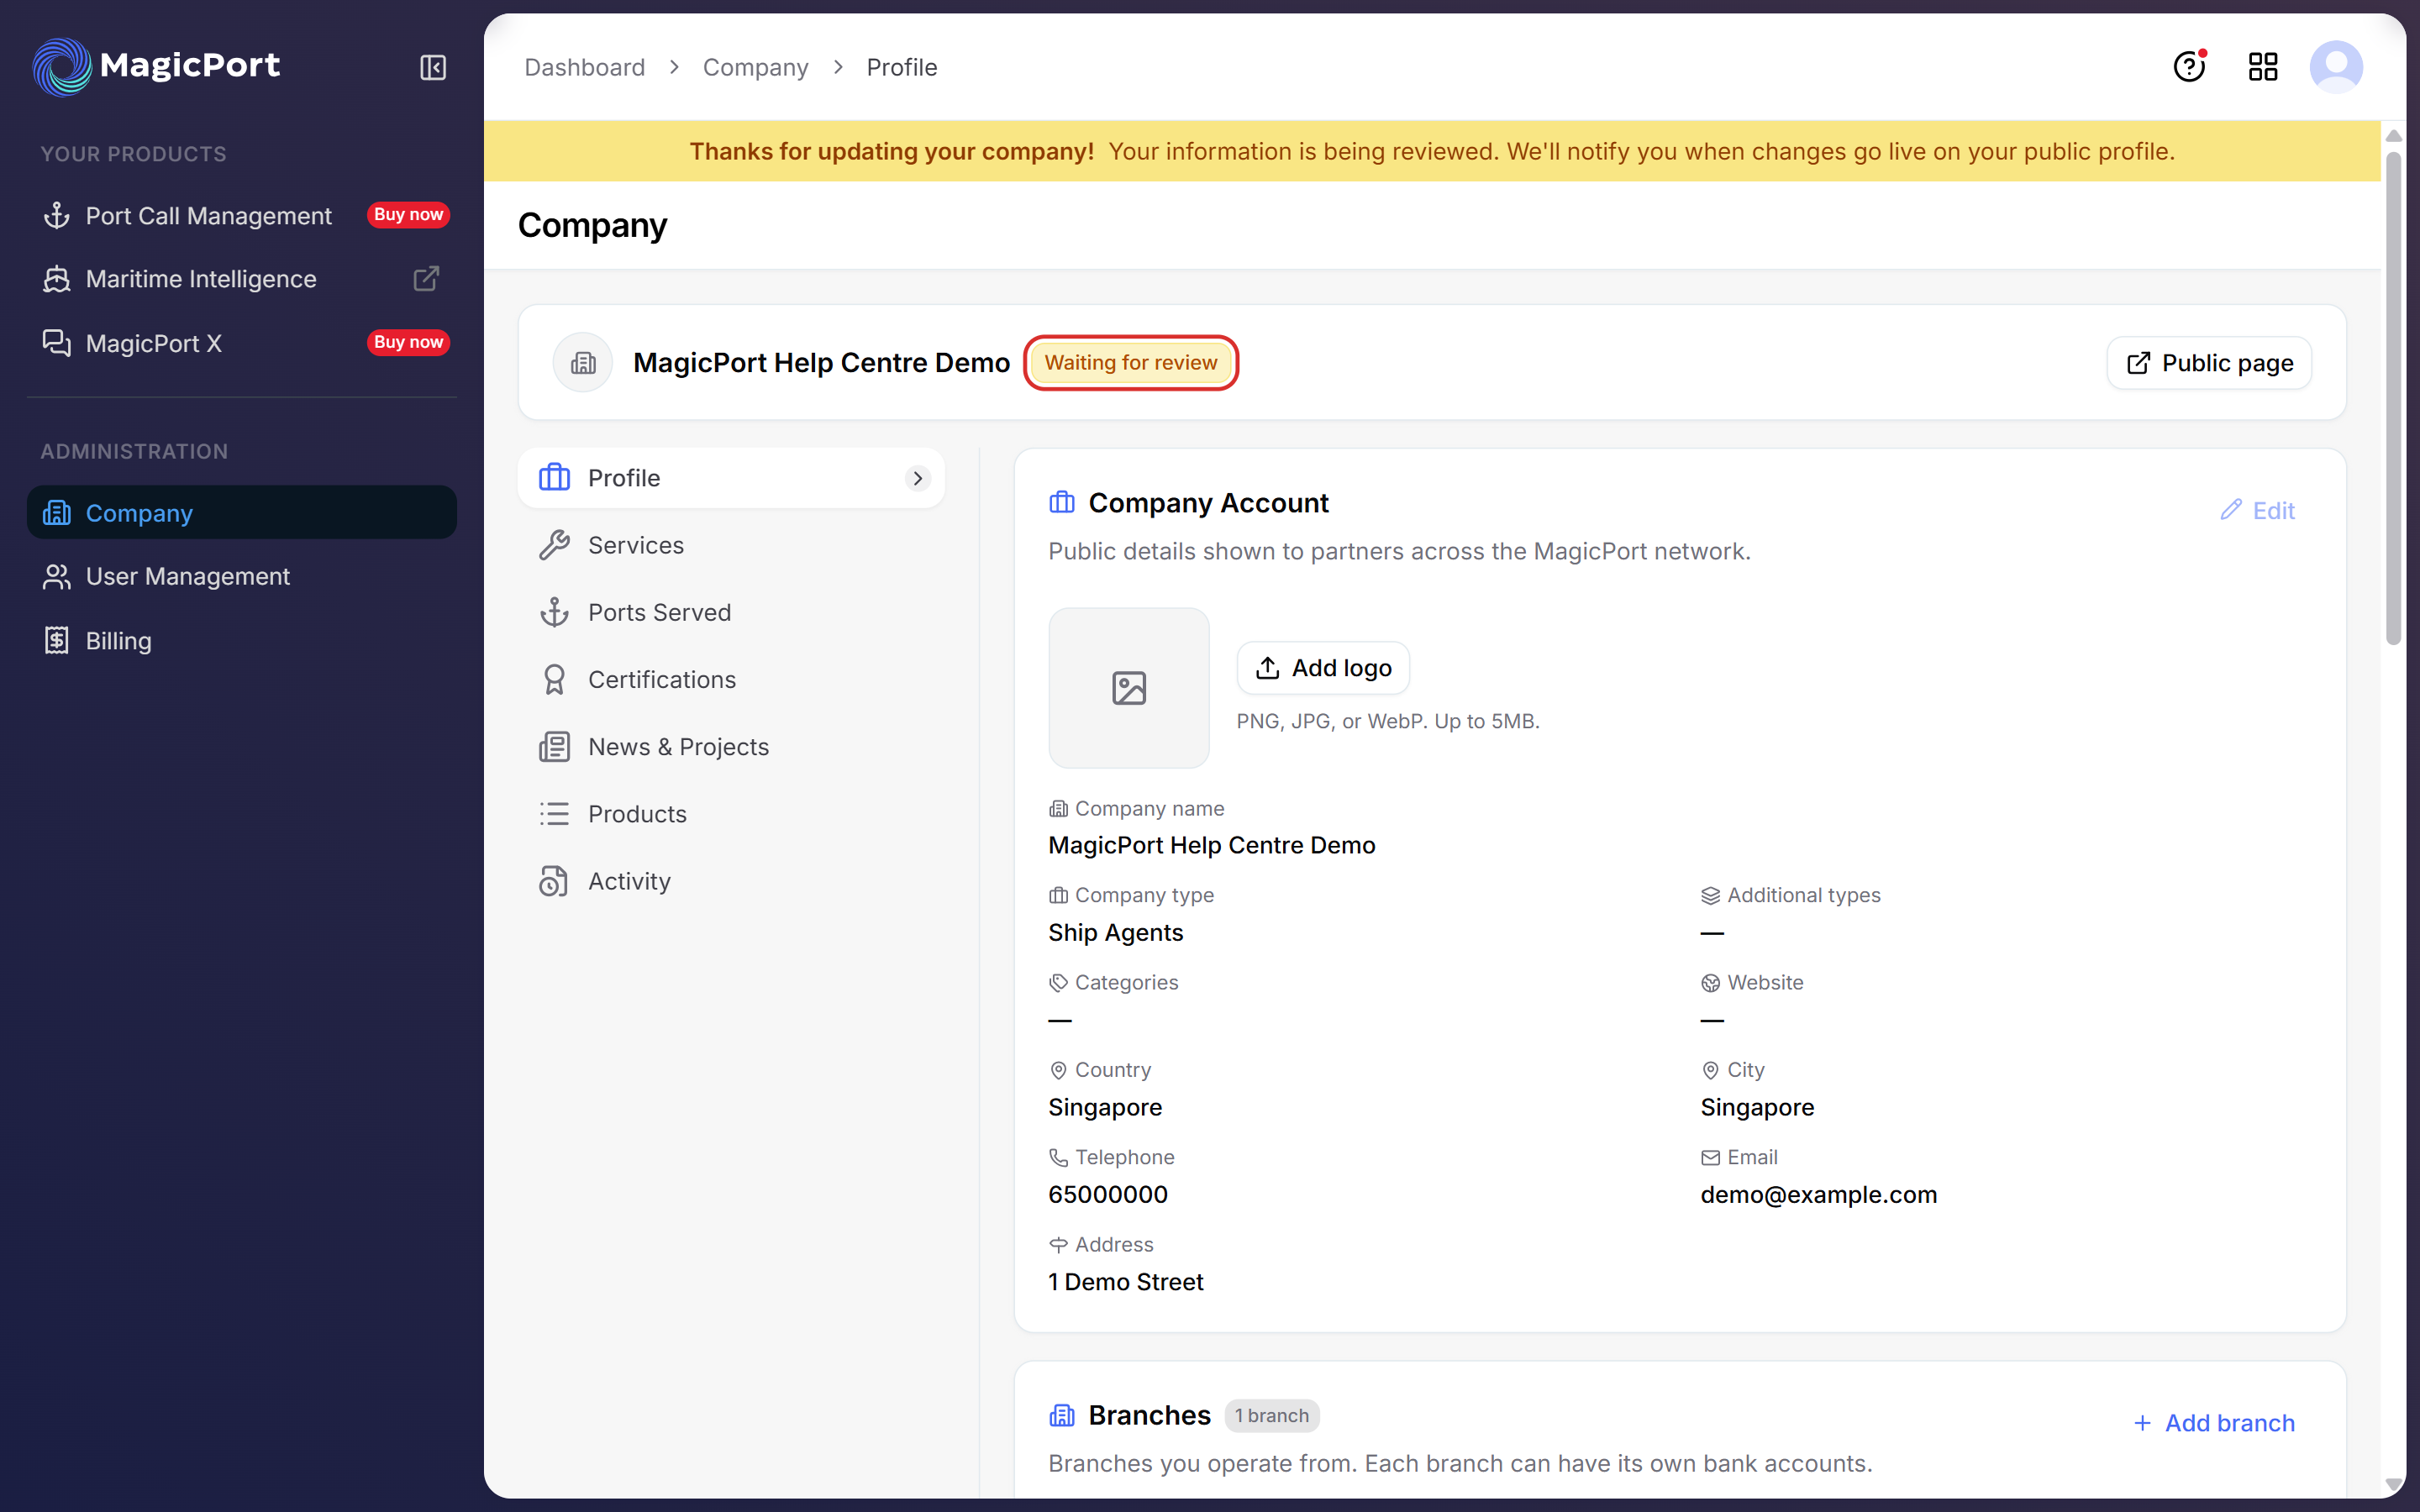
Task: Click the wrench icon next to Services
Action: click(x=554, y=545)
